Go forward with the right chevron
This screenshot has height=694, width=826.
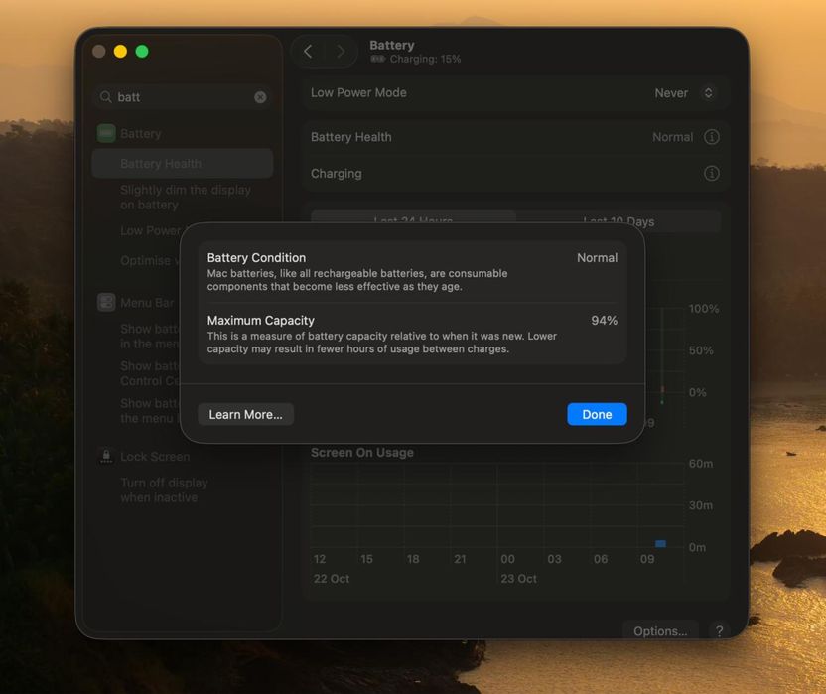point(341,51)
